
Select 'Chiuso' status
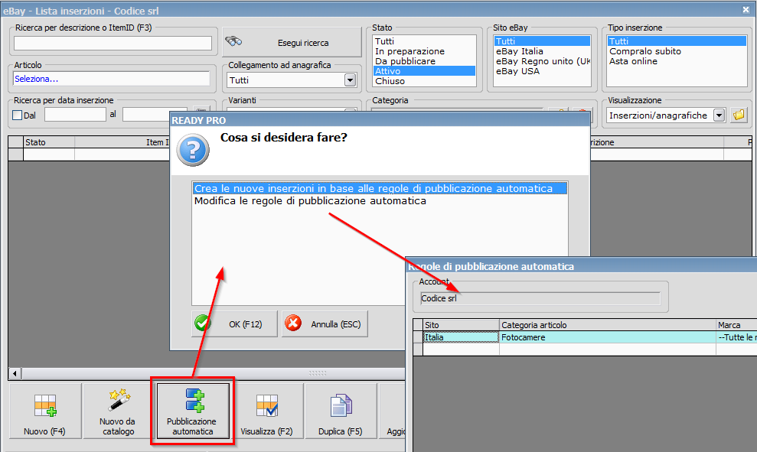[x=424, y=81]
